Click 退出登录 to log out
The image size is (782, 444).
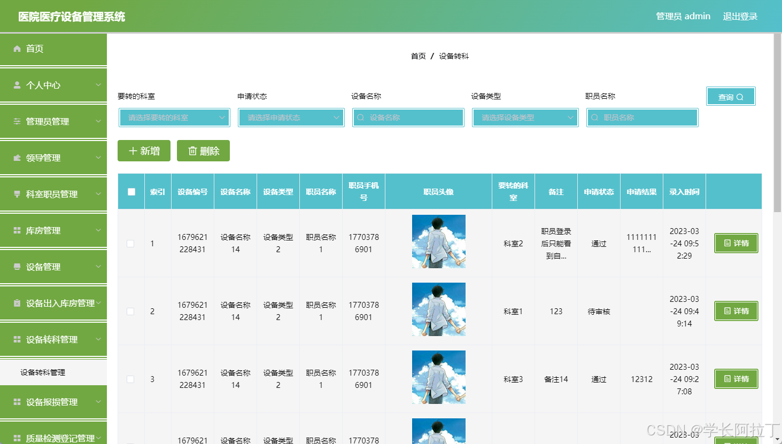pyautogui.click(x=740, y=16)
